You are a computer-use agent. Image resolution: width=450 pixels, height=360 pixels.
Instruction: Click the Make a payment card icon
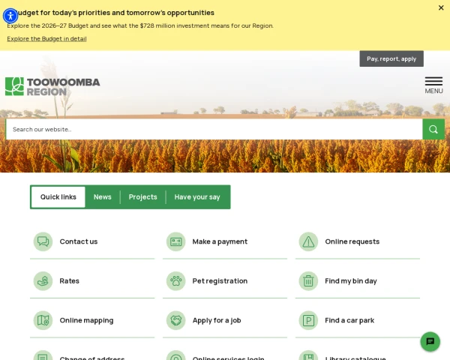point(176,241)
